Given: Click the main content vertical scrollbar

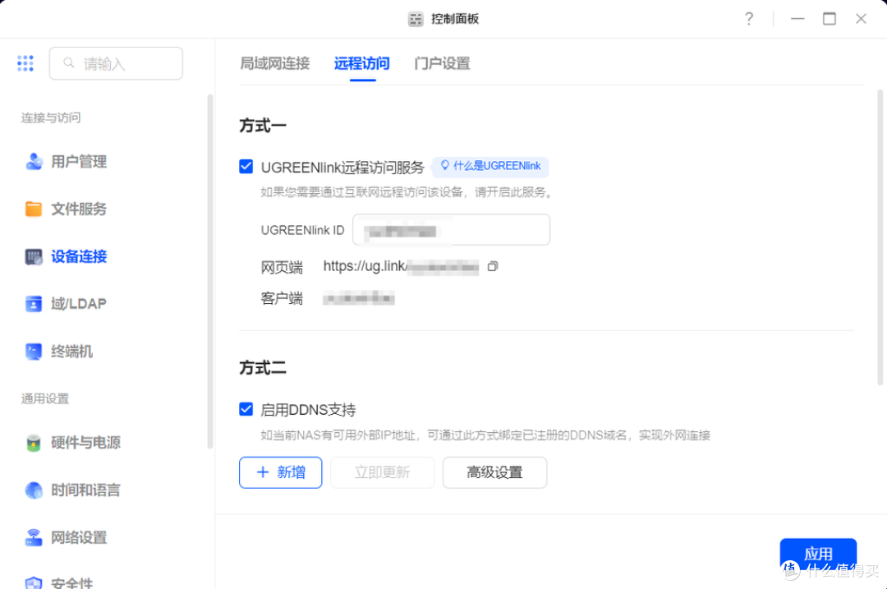Looking at the screenshot, I should [880, 237].
